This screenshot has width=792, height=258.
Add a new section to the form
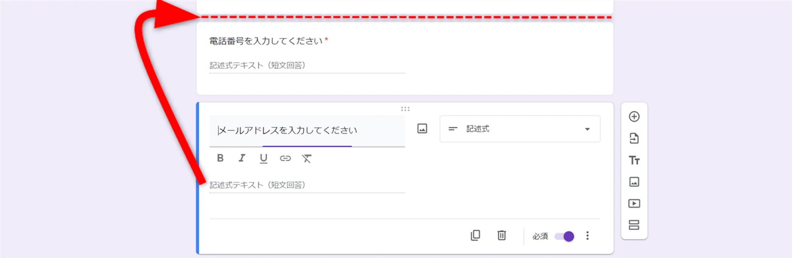coord(634,225)
